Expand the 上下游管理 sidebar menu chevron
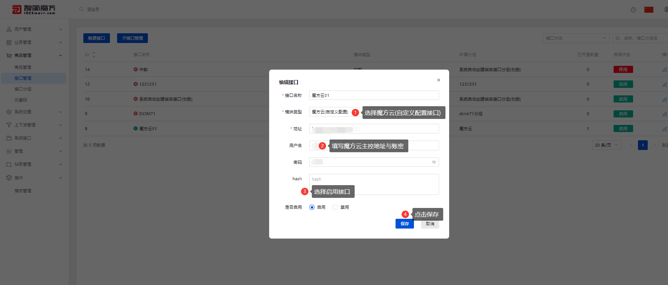The width and height of the screenshot is (668, 285). [60, 125]
